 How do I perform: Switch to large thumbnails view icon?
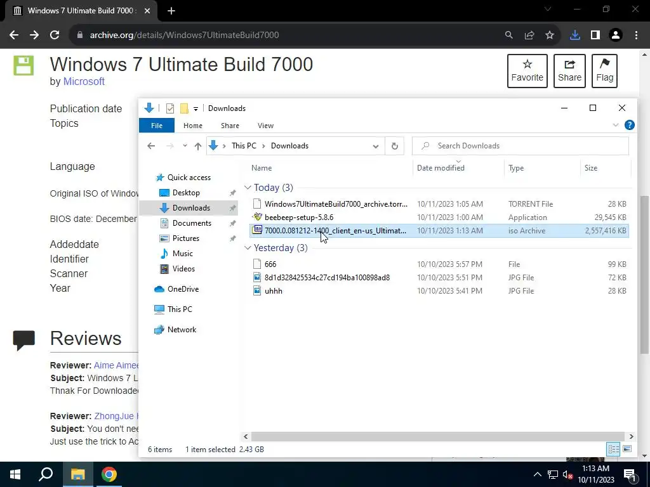(627, 449)
